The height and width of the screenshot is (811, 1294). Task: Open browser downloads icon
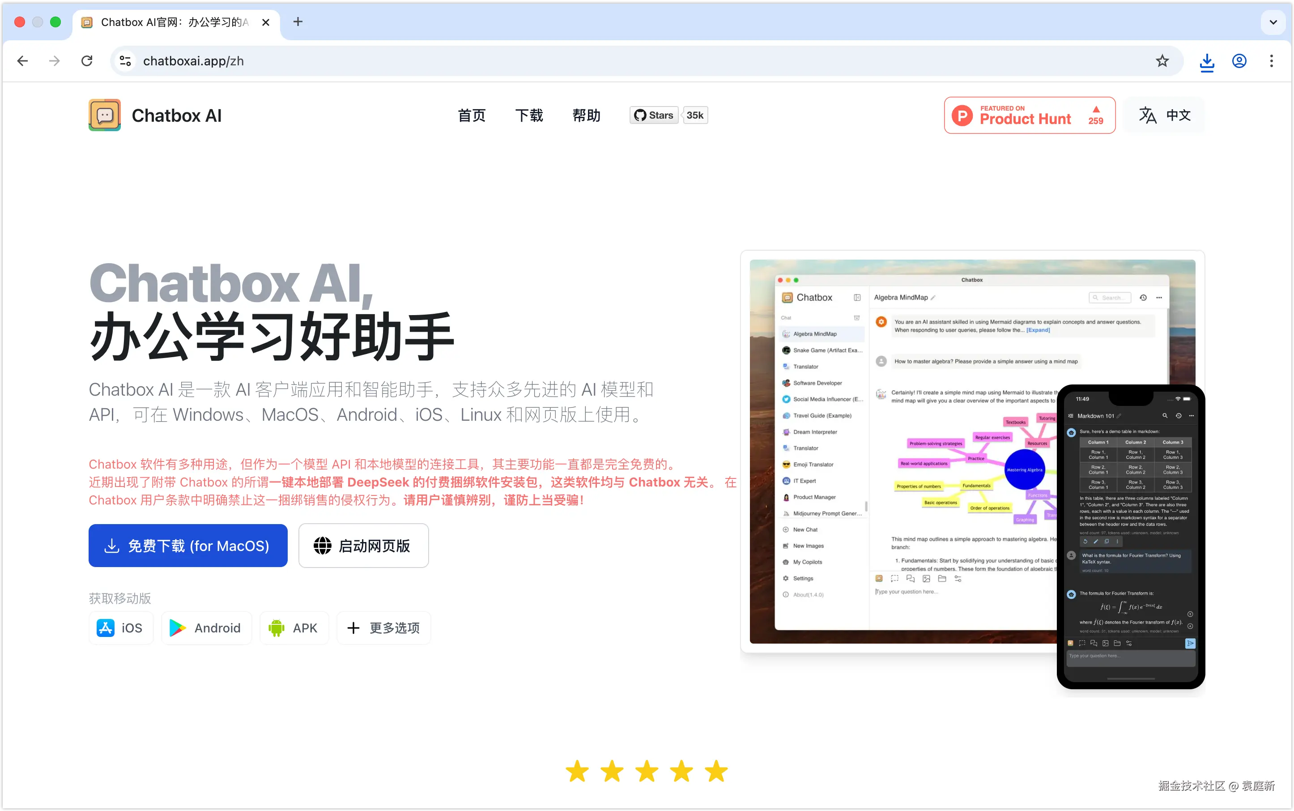click(x=1207, y=62)
